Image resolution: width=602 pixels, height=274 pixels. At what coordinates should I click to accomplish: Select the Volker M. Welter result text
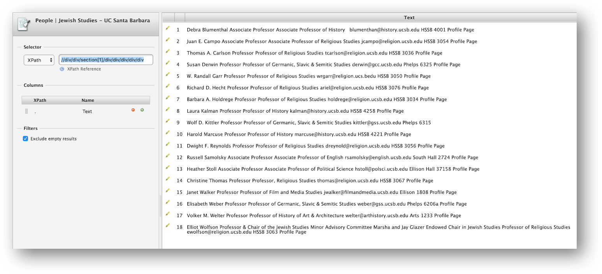(x=324, y=216)
